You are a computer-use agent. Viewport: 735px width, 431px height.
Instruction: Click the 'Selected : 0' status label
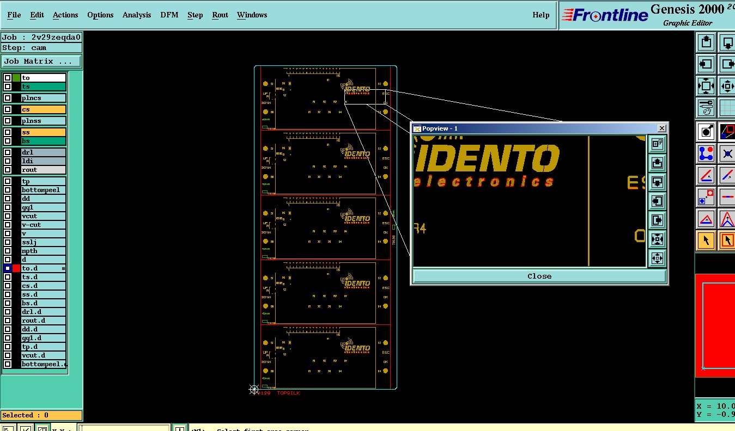(x=41, y=415)
